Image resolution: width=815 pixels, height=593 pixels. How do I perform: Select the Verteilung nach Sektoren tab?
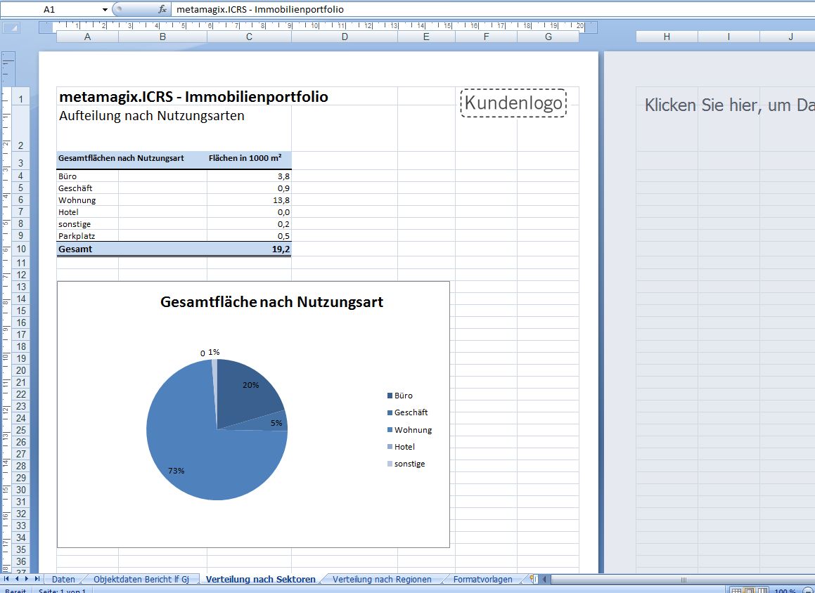[260, 579]
